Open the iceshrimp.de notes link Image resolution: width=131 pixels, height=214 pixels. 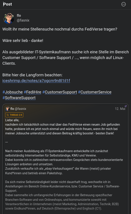[x=36, y=81]
